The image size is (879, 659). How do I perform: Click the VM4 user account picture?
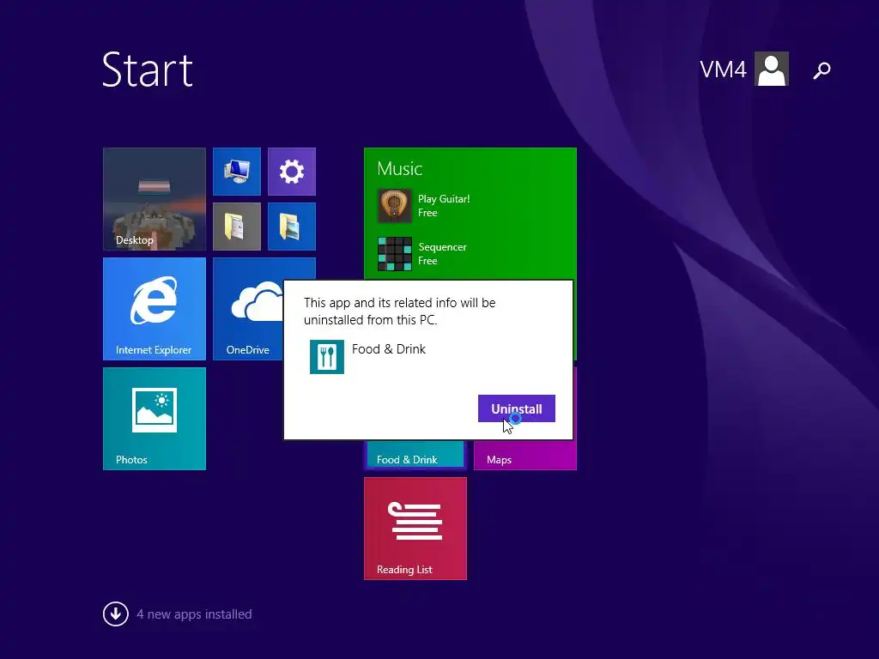[x=772, y=69]
